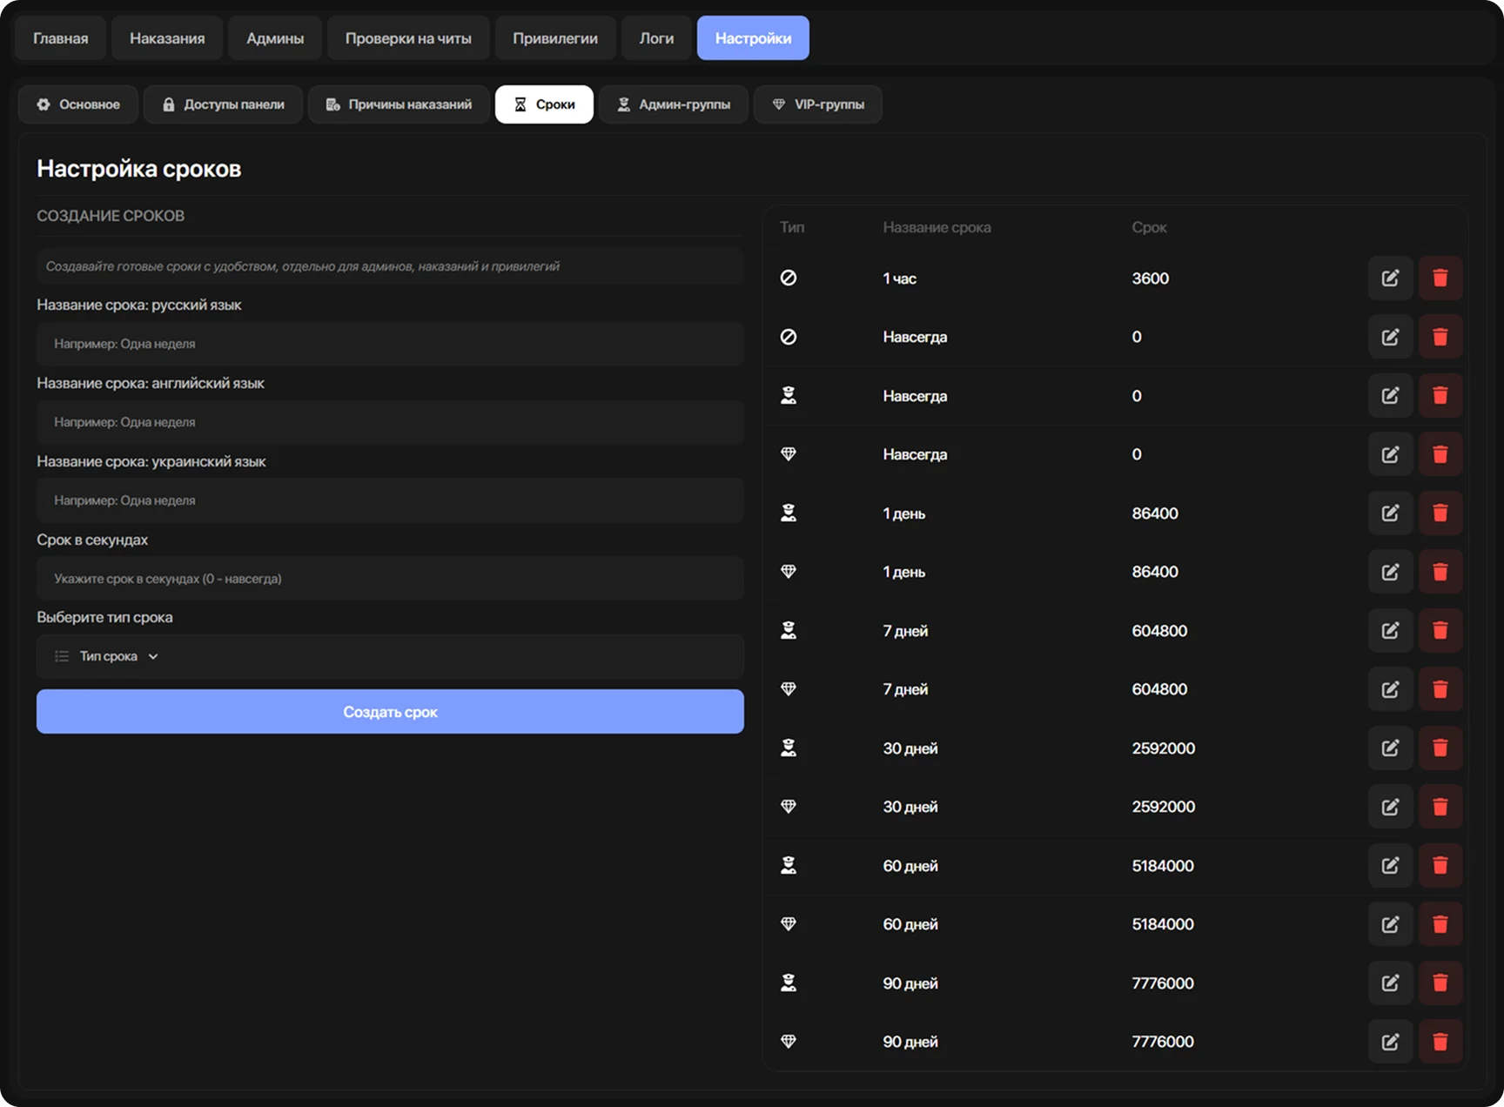
Task: Edit the admin-type '7 дней' term
Action: pyautogui.click(x=1390, y=631)
